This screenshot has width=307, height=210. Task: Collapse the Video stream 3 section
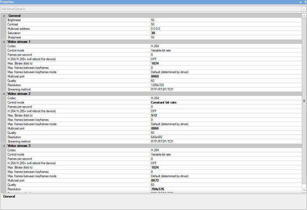click(3, 146)
